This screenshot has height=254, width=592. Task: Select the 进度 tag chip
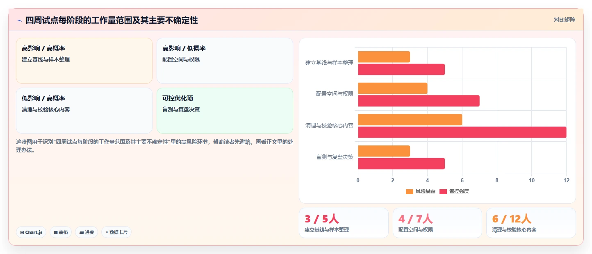(87, 232)
